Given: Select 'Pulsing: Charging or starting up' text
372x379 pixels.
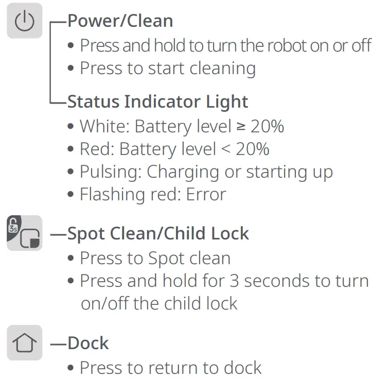Looking at the screenshot, I should 206,171.
